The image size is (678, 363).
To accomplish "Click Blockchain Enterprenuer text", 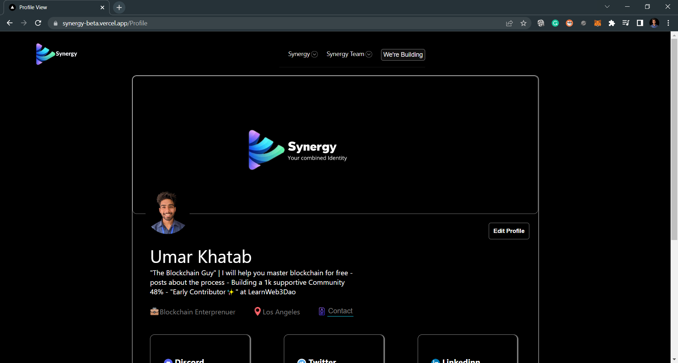I will click(197, 312).
